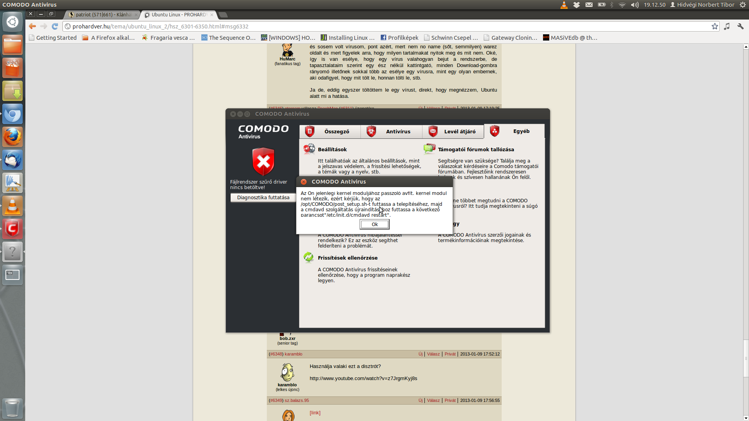
Task: Launch Firefox from the launcher
Action: 12,137
